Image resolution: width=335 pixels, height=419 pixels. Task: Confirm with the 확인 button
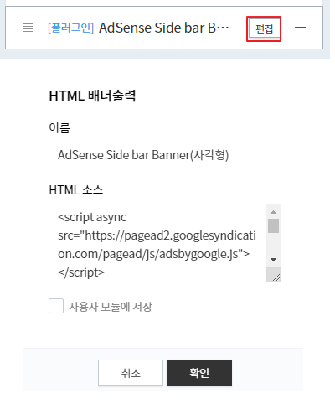point(199,373)
